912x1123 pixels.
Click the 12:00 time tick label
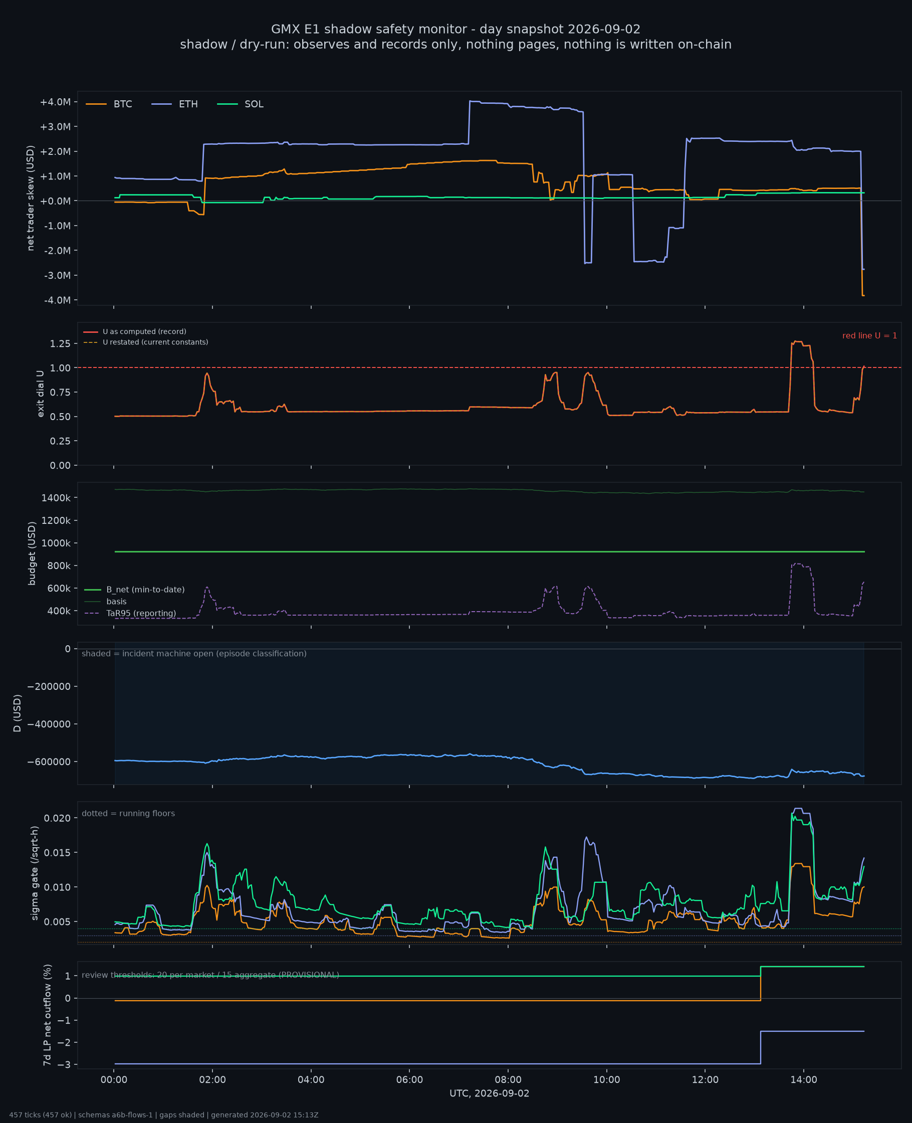pyautogui.click(x=705, y=1080)
